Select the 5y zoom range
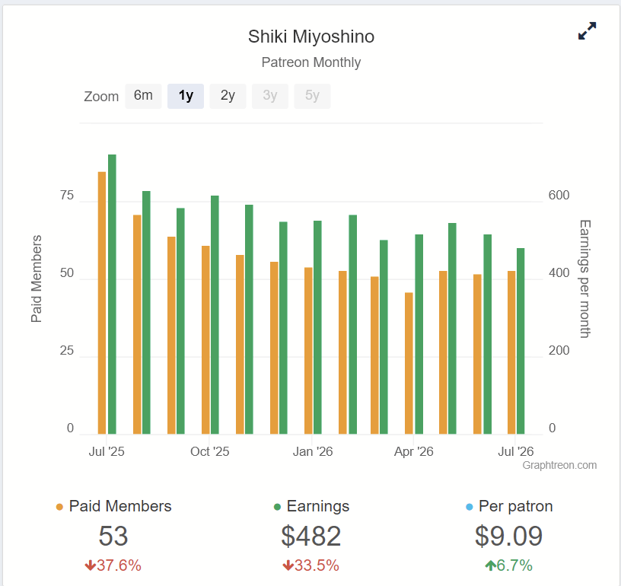The height and width of the screenshot is (586, 621). 312,96
